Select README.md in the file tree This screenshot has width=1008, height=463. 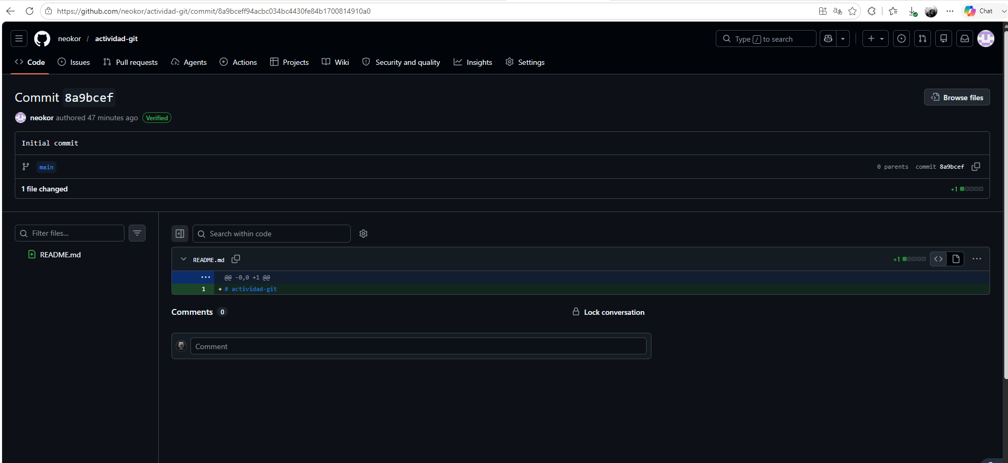point(60,255)
